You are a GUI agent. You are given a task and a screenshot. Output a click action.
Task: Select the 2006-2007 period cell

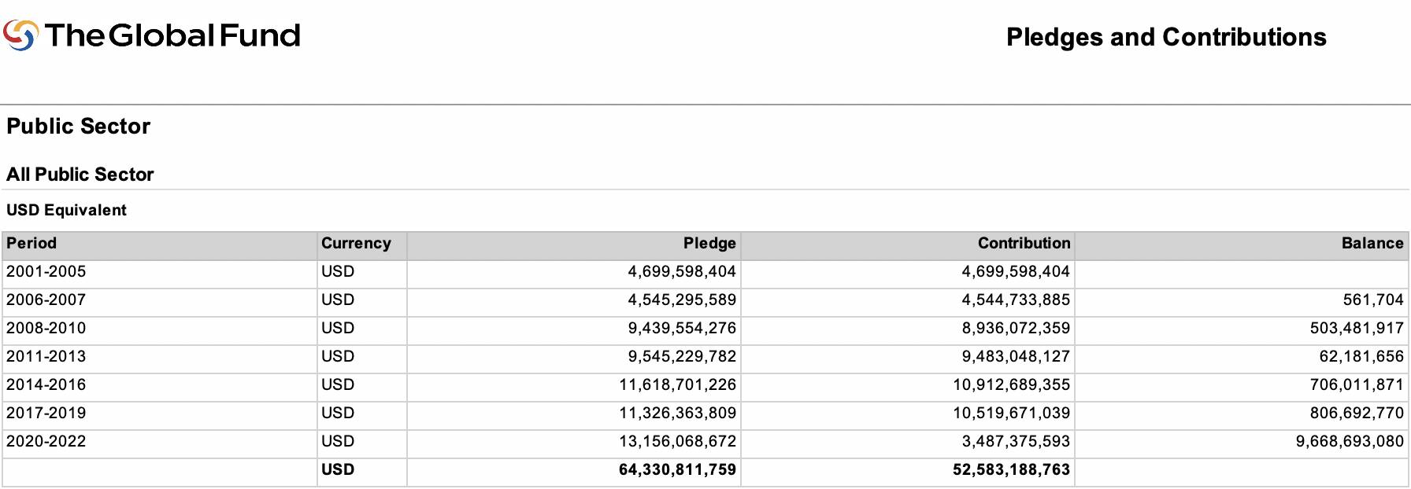(x=46, y=300)
